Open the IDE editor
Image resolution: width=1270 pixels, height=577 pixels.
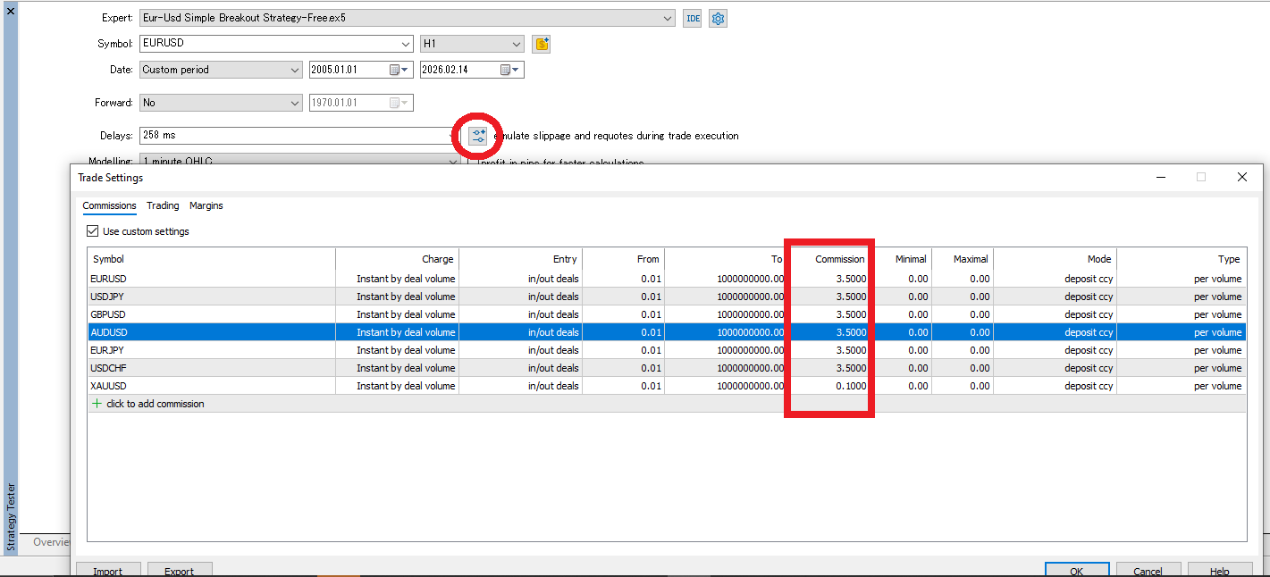tap(692, 18)
